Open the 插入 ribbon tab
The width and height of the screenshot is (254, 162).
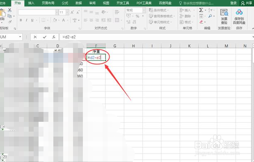tap(31, 3)
